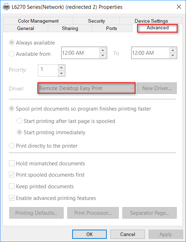This screenshot has width=186, height=242.
Task: Open the Device Settings tab
Action: pyautogui.click(x=151, y=21)
